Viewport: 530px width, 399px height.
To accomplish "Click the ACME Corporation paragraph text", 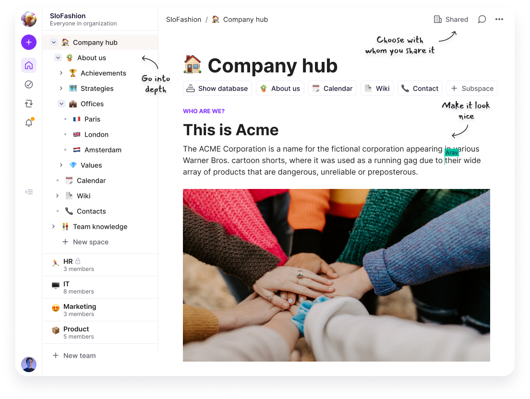I will click(332, 160).
